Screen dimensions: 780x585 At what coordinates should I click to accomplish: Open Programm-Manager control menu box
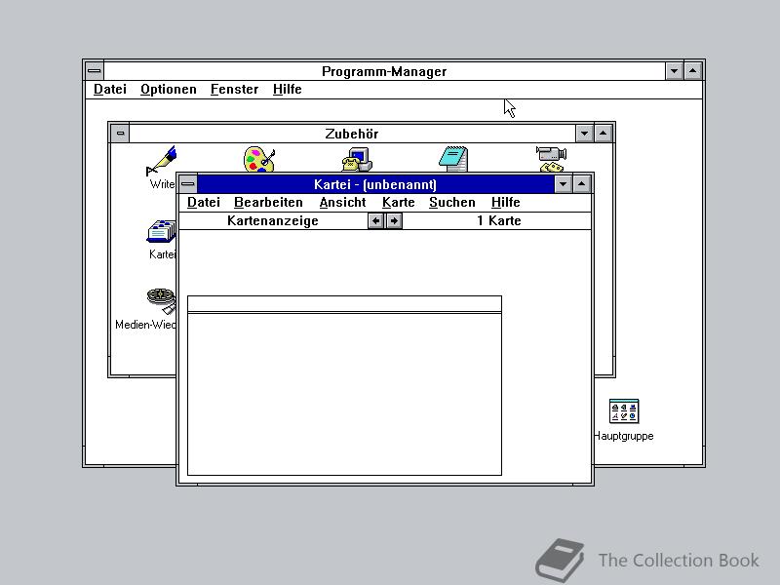click(95, 71)
